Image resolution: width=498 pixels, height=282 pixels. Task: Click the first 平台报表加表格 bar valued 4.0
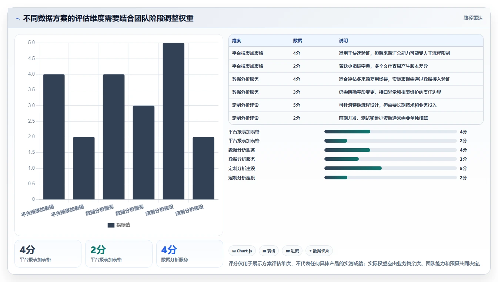(x=54, y=137)
